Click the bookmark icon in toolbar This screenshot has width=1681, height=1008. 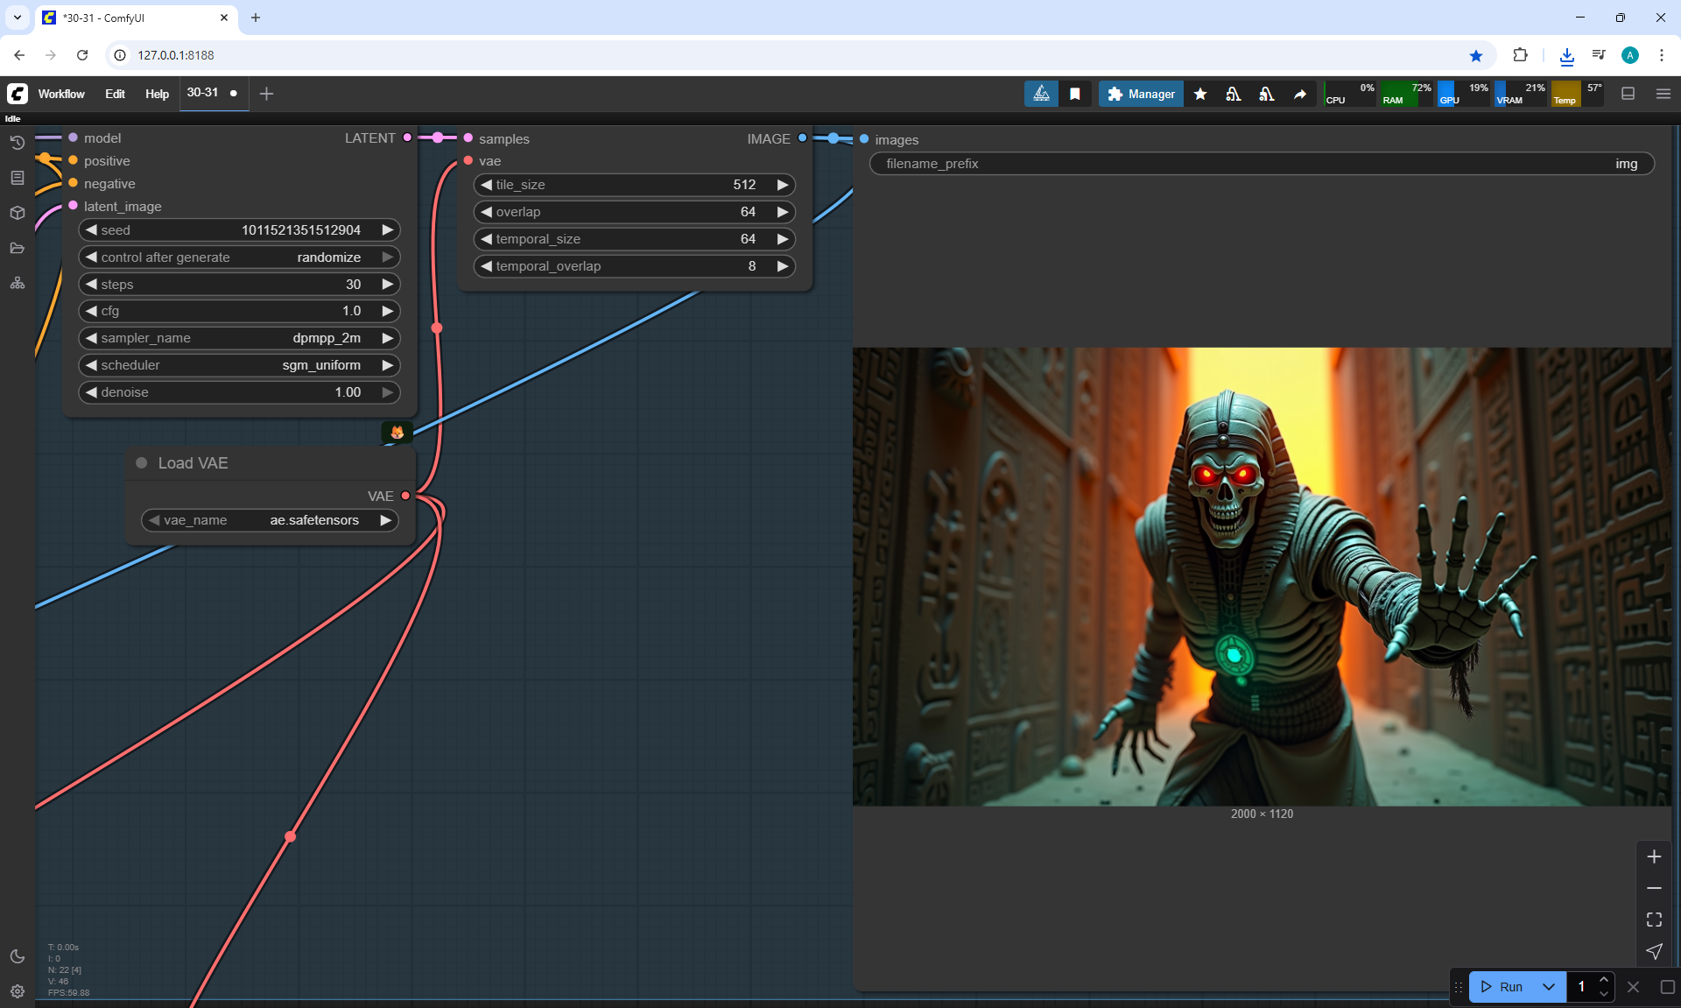(x=1075, y=94)
